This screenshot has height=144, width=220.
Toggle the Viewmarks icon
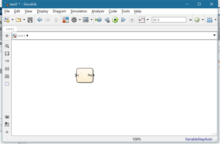7,124
